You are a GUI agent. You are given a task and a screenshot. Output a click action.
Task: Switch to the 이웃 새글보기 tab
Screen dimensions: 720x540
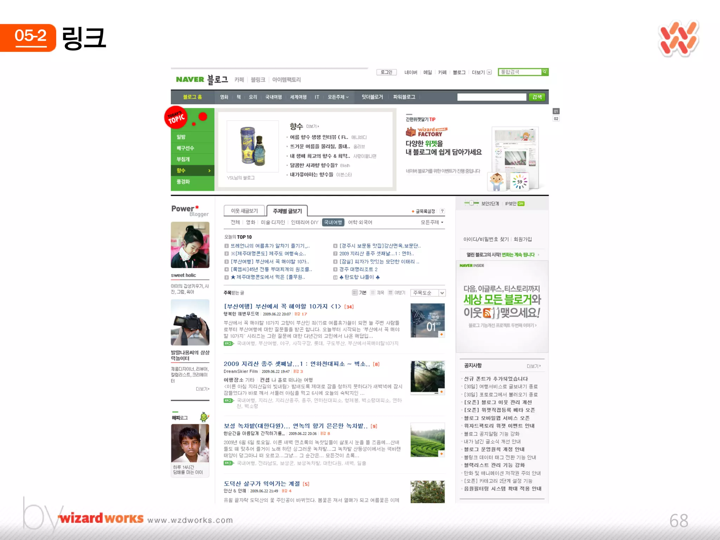[x=244, y=211]
